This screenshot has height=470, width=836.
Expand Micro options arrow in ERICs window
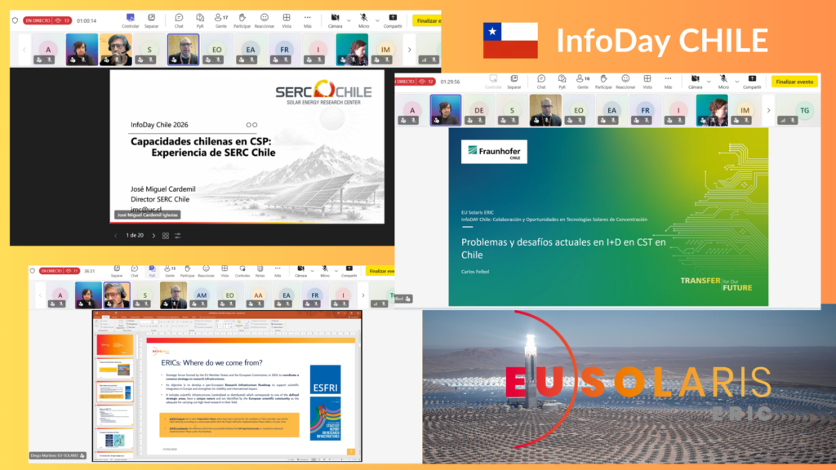[336, 271]
